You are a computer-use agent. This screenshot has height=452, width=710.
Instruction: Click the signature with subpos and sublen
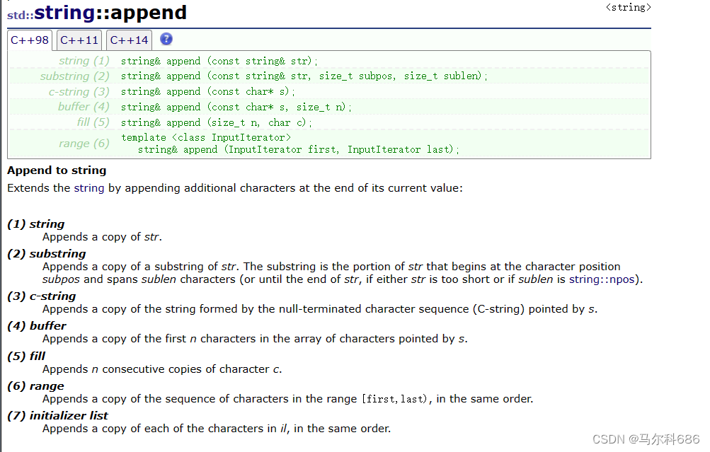pos(304,76)
